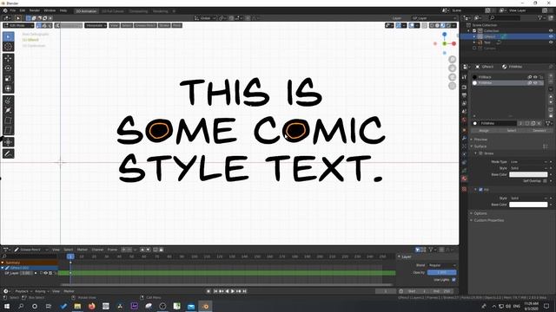Select the Rotate tool in the viewport toolbar

tap(8, 68)
